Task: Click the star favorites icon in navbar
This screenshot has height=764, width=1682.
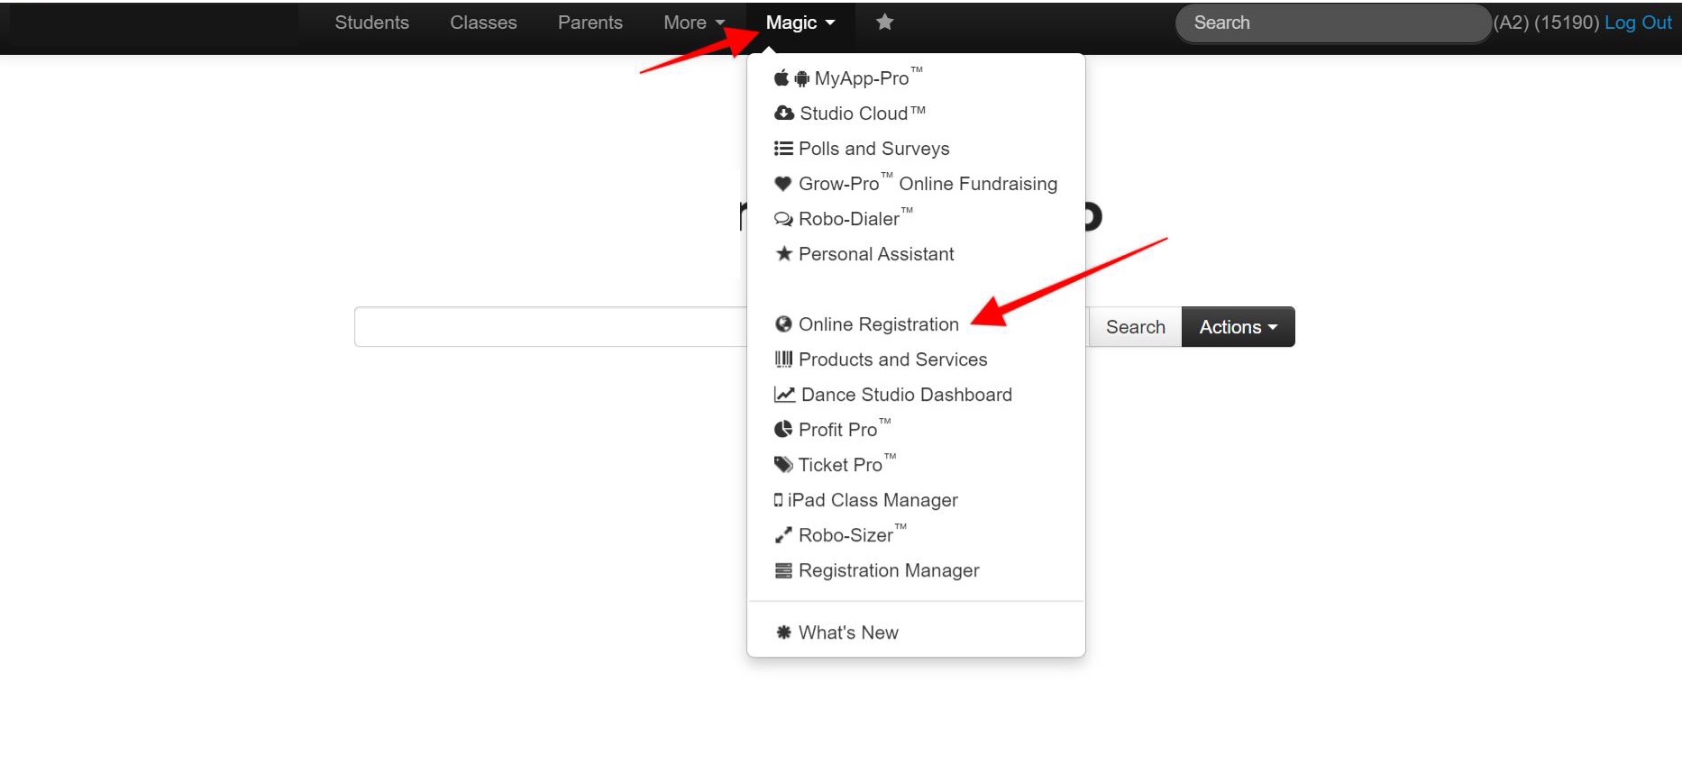Action: (884, 23)
